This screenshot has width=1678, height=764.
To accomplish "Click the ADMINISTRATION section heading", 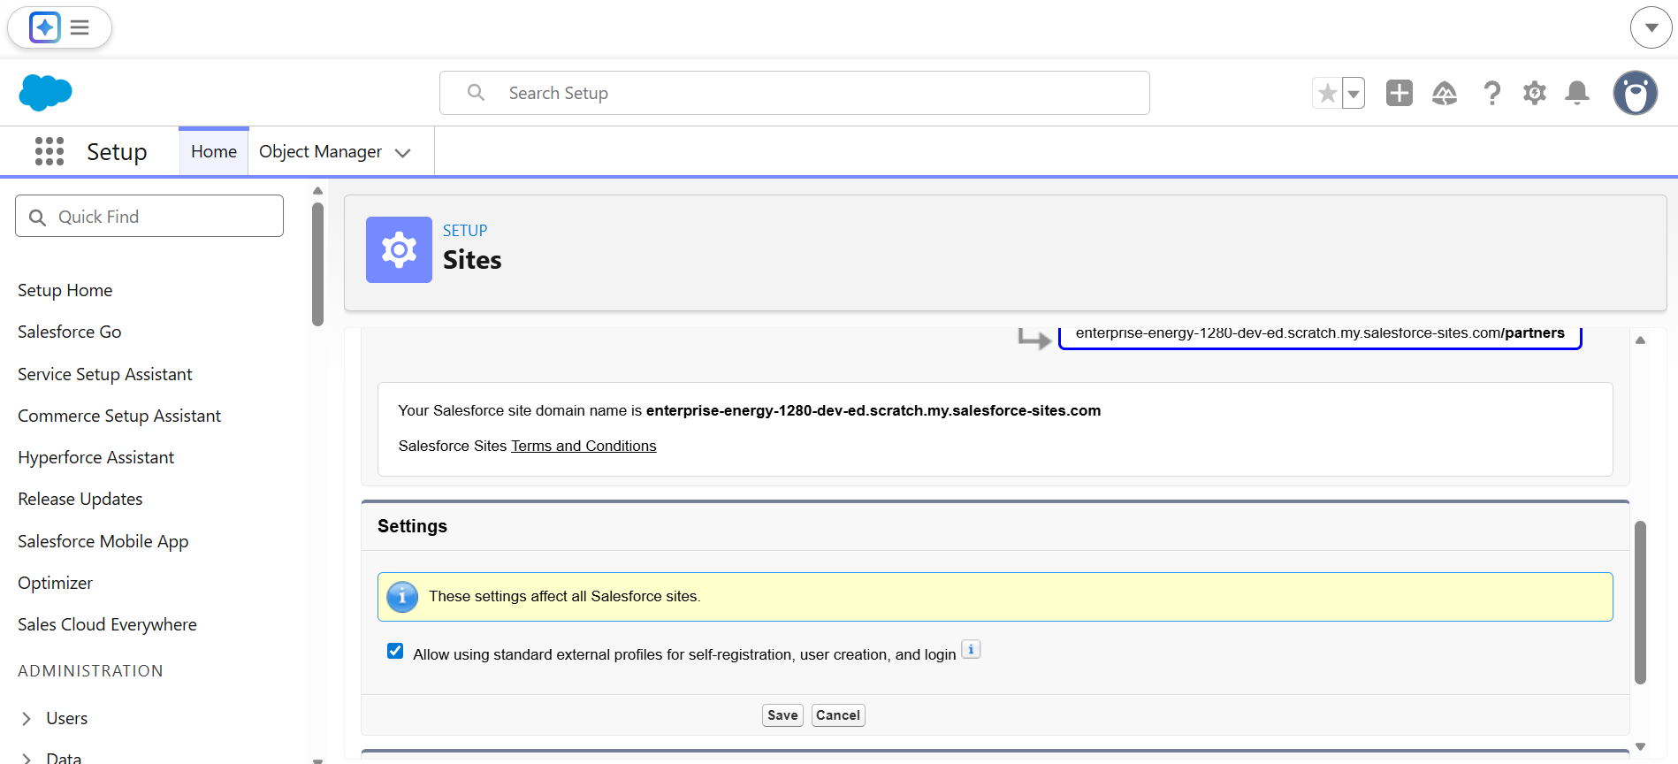I will [x=90, y=671].
